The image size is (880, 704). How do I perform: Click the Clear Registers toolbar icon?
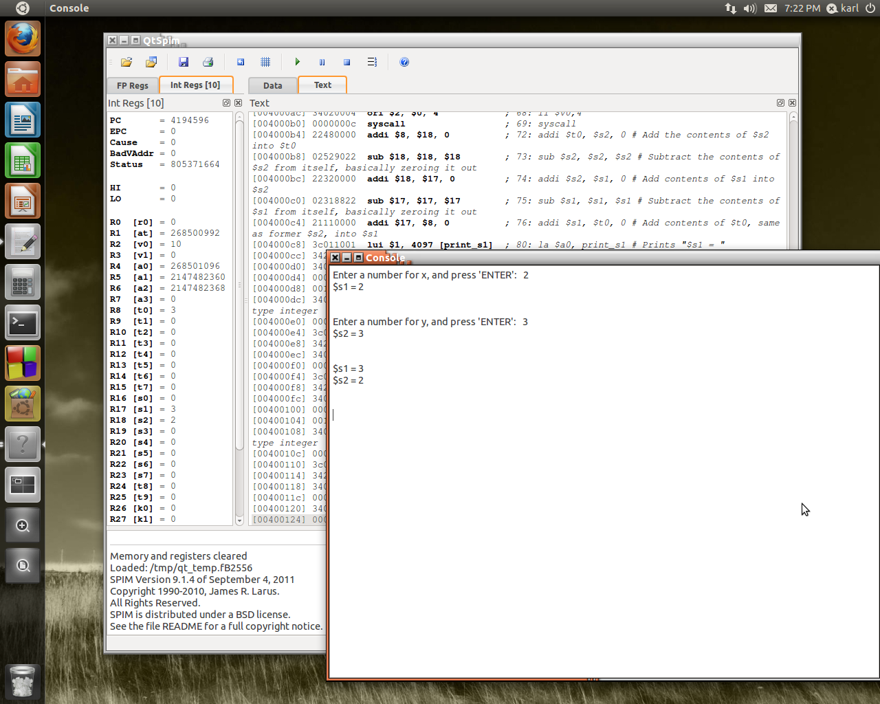pyautogui.click(x=241, y=62)
